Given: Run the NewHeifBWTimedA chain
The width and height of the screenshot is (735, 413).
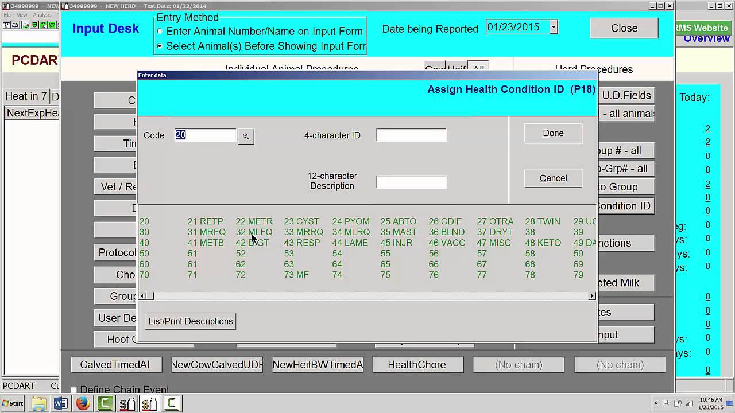Looking at the screenshot, I should tap(318, 365).
